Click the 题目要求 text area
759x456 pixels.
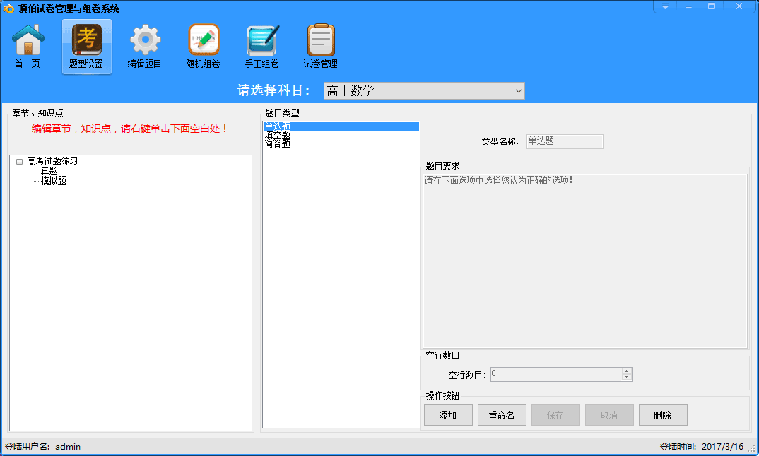click(585, 261)
